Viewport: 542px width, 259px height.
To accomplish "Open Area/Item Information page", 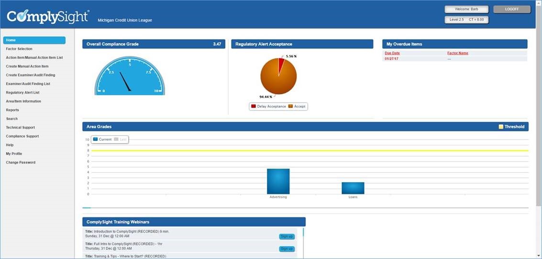I will (x=23, y=101).
